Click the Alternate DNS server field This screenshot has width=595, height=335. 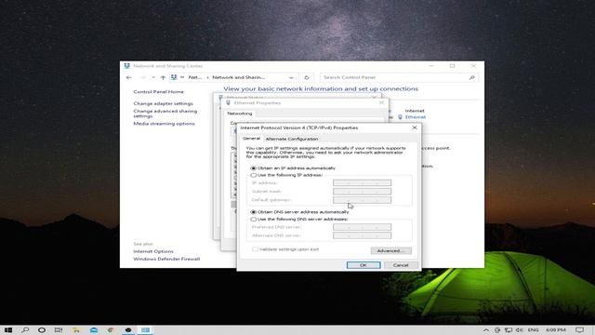point(362,235)
